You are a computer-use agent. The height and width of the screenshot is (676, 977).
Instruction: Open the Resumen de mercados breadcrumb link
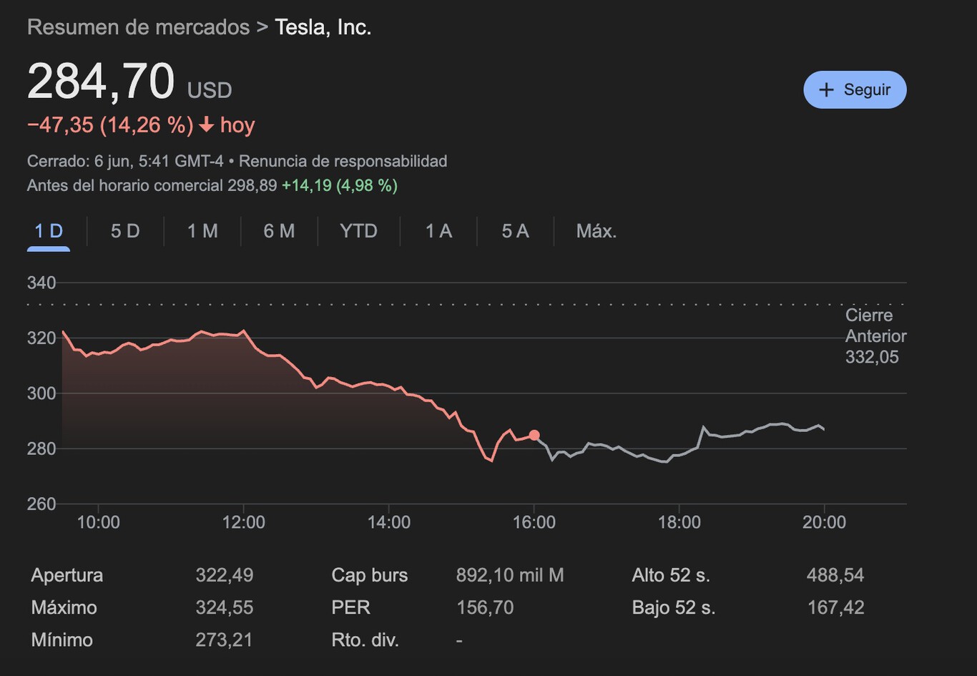click(138, 27)
